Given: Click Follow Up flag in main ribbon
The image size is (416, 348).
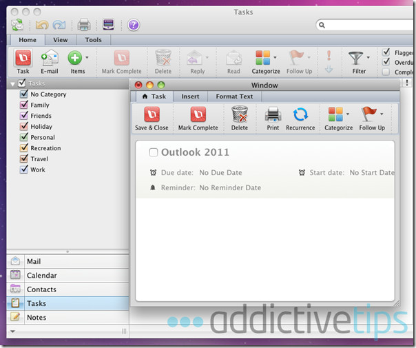Looking at the screenshot, I should (x=296, y=58).
